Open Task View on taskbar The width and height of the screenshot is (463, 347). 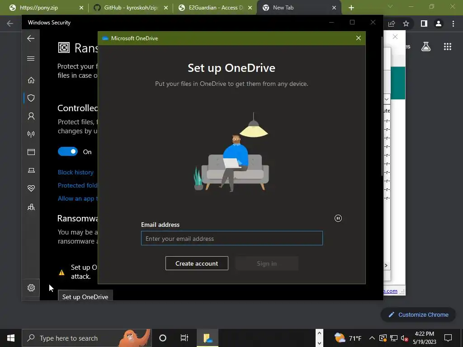pos(184,338)
